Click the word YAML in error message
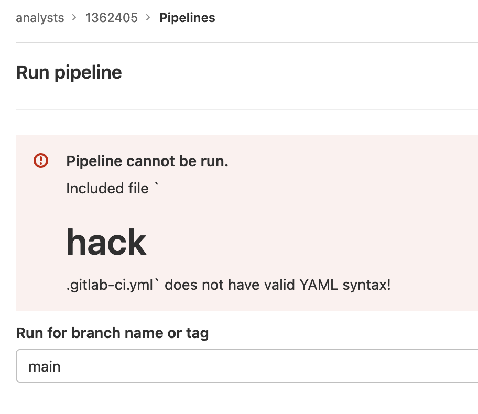The height and width of the screenshot is (414, 478). tap(319, 285)
